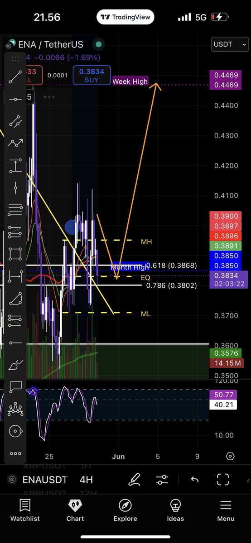Tap the 21.56 status bar clock

pos(48,17)
